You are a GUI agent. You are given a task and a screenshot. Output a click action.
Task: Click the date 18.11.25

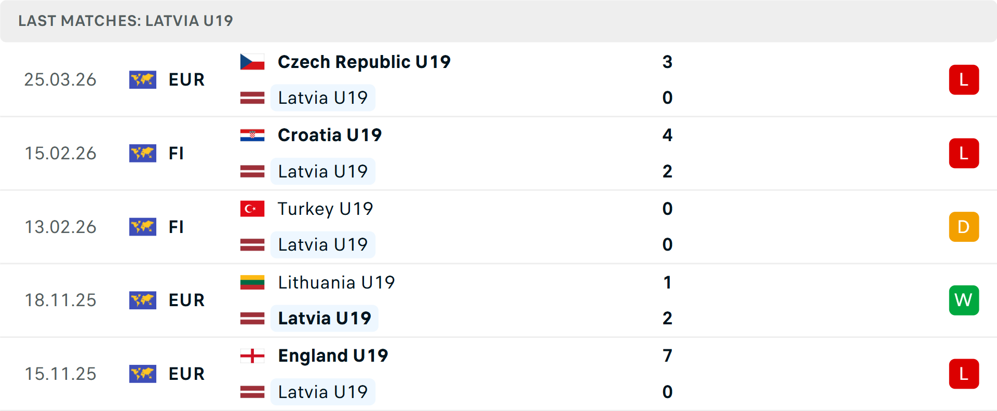click(60, 300)
